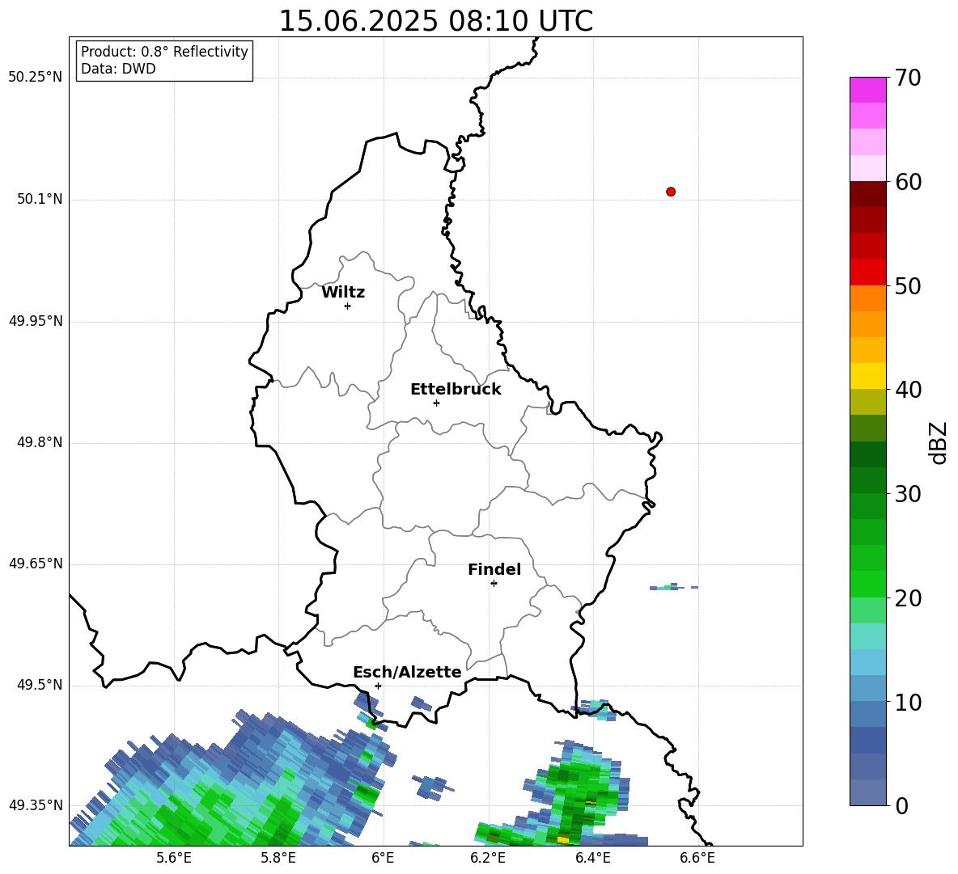The width and height of the screenshot is (958, 874).
Task: Click the yellow high-reflectivity pixel near 6.35°E
Action: [x=562, y=840]
